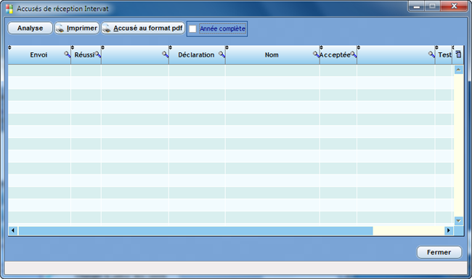
Task: Click the Analyse button
Action: coord(30,28)
